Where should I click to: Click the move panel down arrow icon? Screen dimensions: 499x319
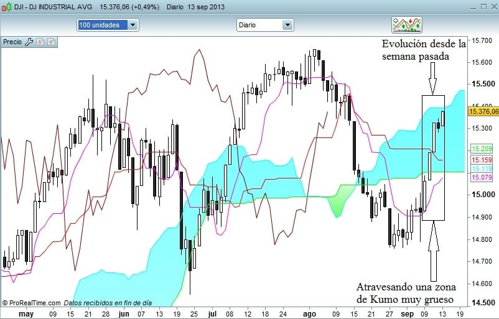click(40, 42)
